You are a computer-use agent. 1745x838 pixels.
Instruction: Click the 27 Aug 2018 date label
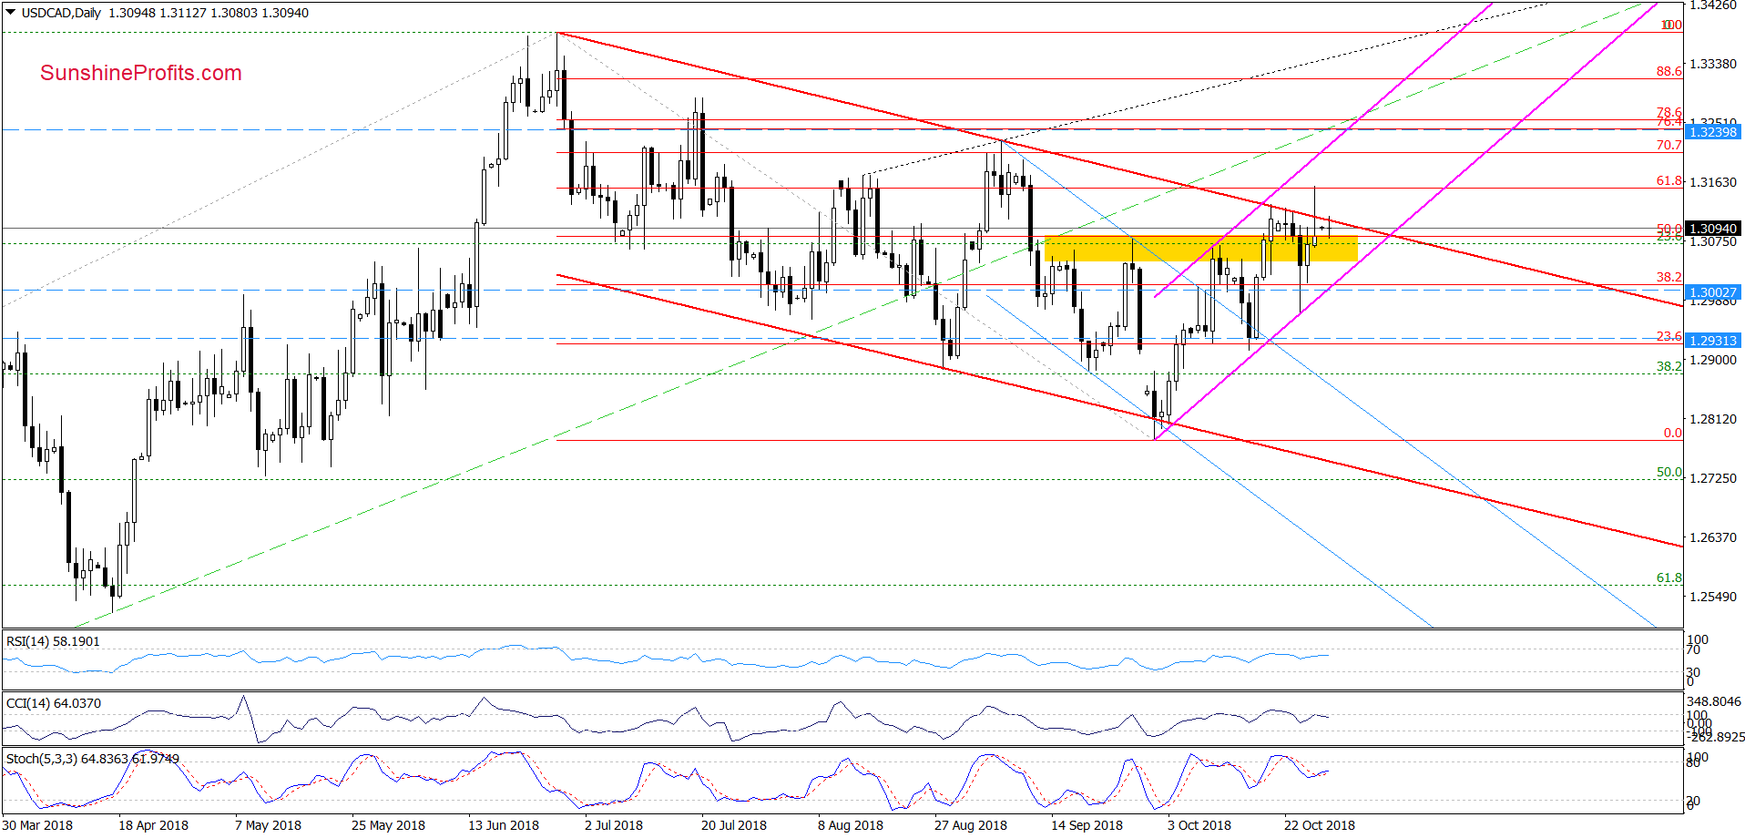click(971, 825)
